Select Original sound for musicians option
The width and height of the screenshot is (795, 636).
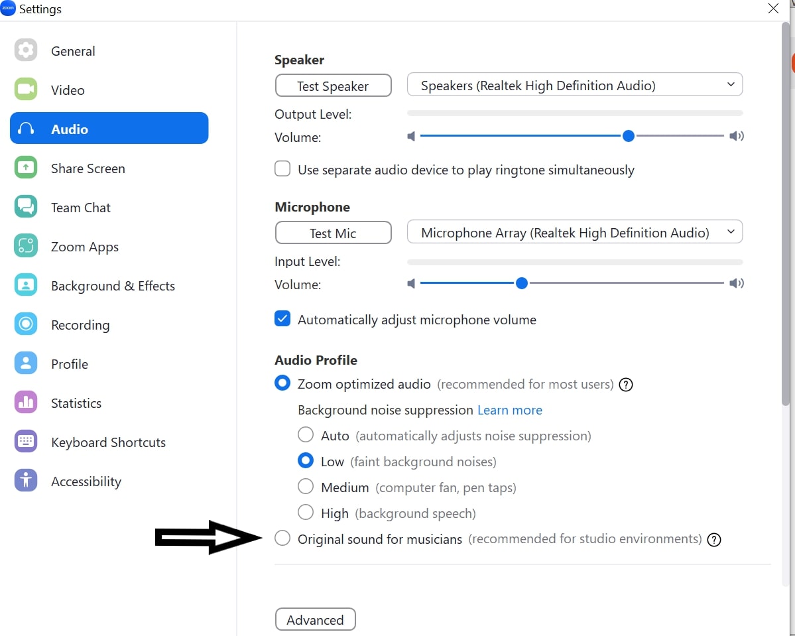282,538
